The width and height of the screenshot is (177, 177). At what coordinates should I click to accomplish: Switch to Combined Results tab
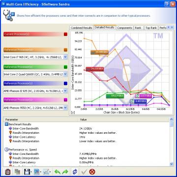(82, 28)
